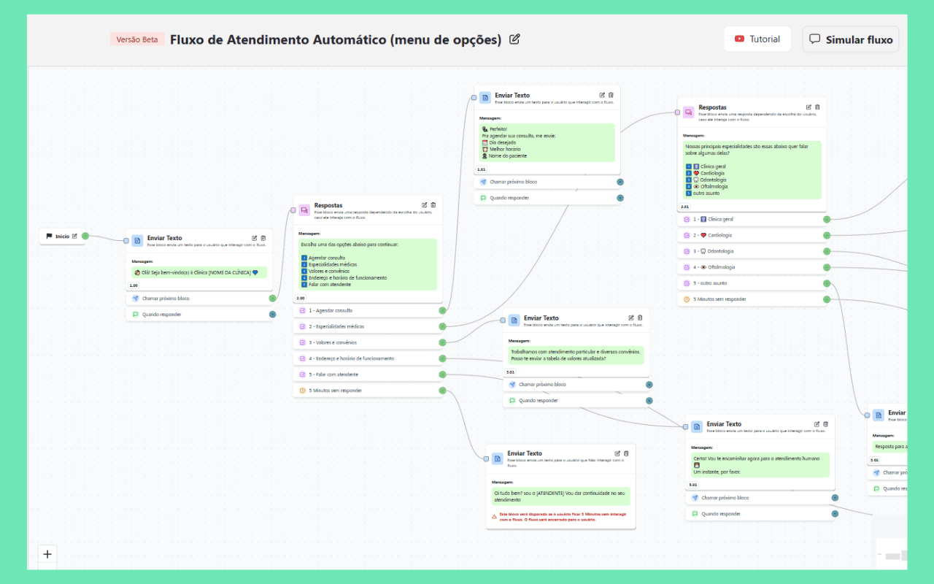This screenshot has width=934, height=584.
Task: Delete the 'Oi tudo bem?' Enviar Texto block
Action: click(626, 453)
